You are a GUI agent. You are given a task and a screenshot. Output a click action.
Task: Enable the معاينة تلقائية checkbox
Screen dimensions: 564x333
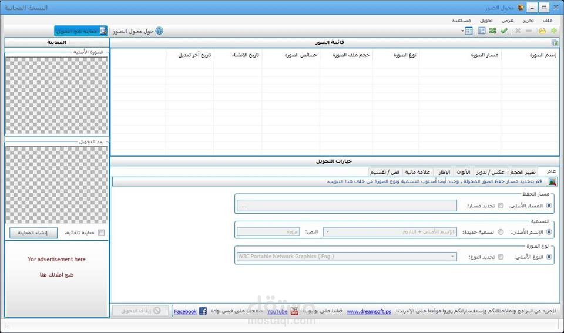pos(102,233)
